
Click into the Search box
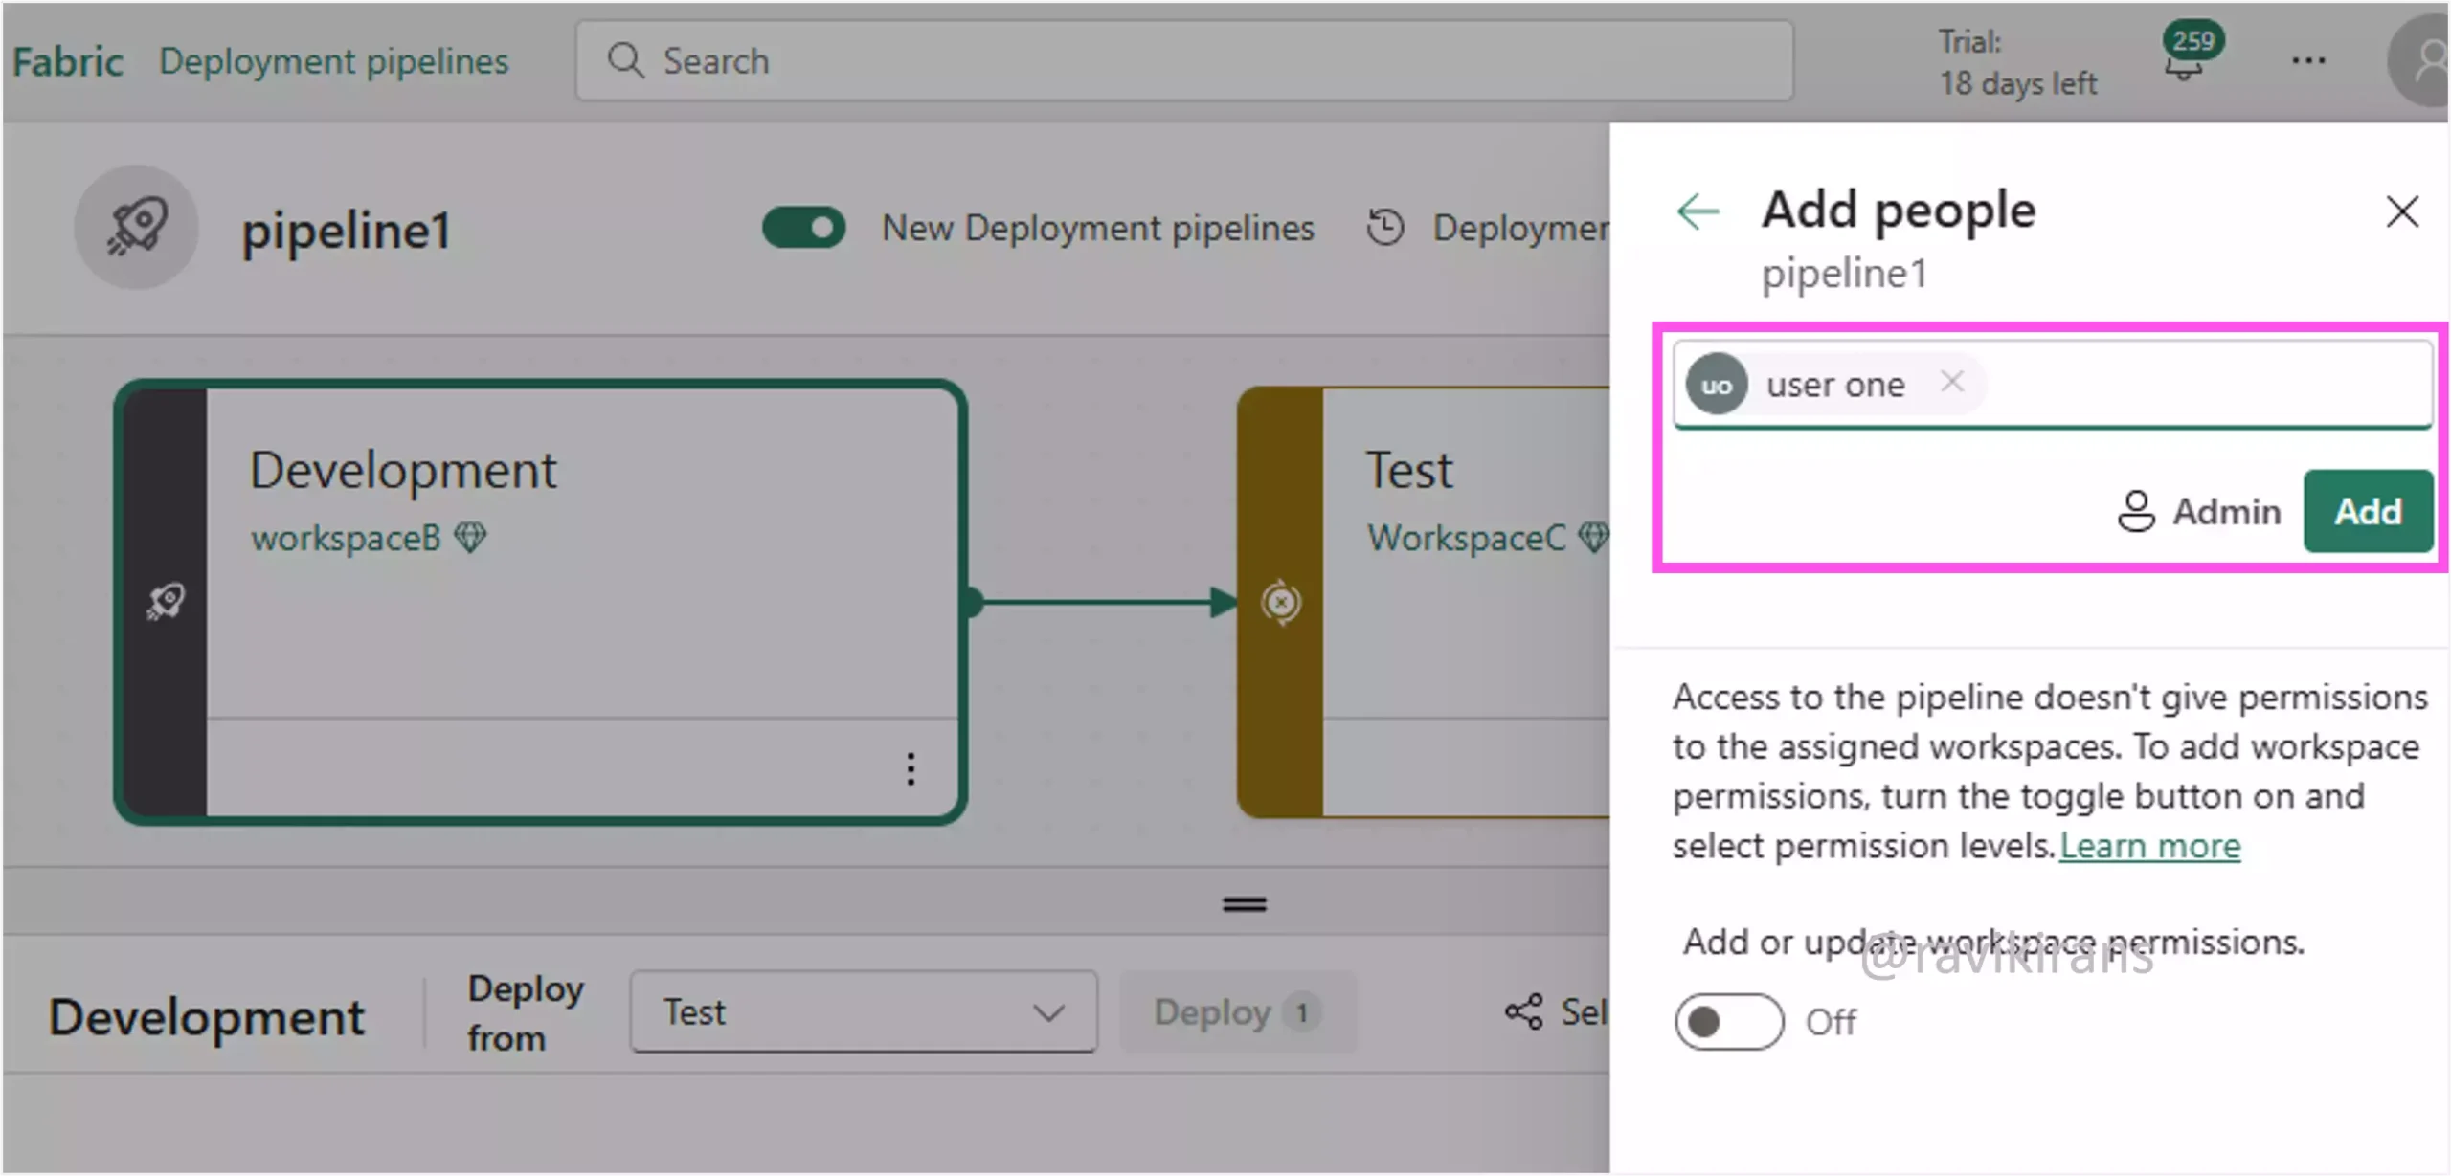pos(1183,60)
